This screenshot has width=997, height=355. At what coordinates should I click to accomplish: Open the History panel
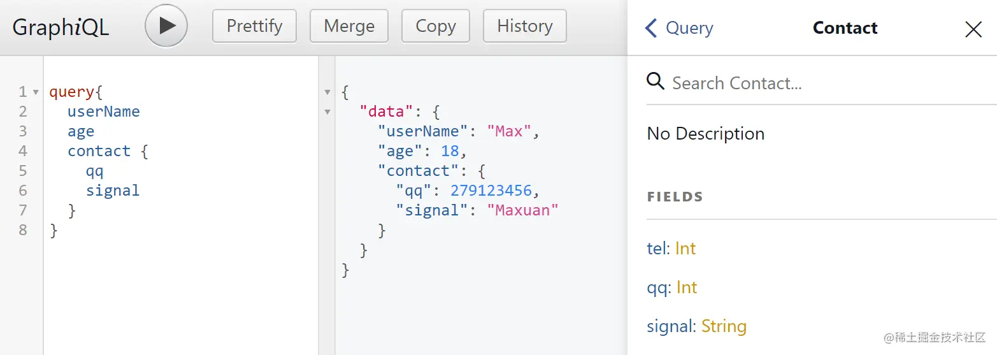click(525, 26)
